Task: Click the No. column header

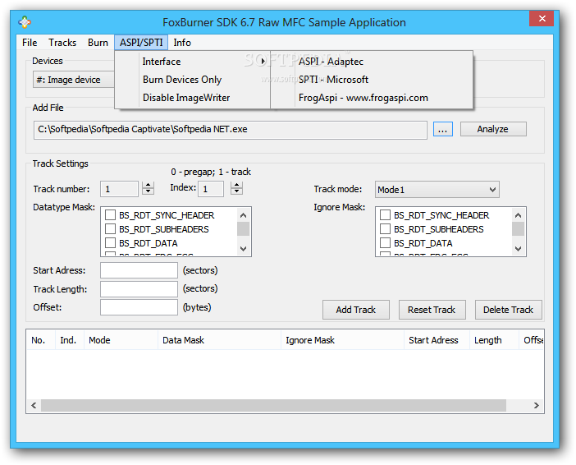Action: point(40,340)
